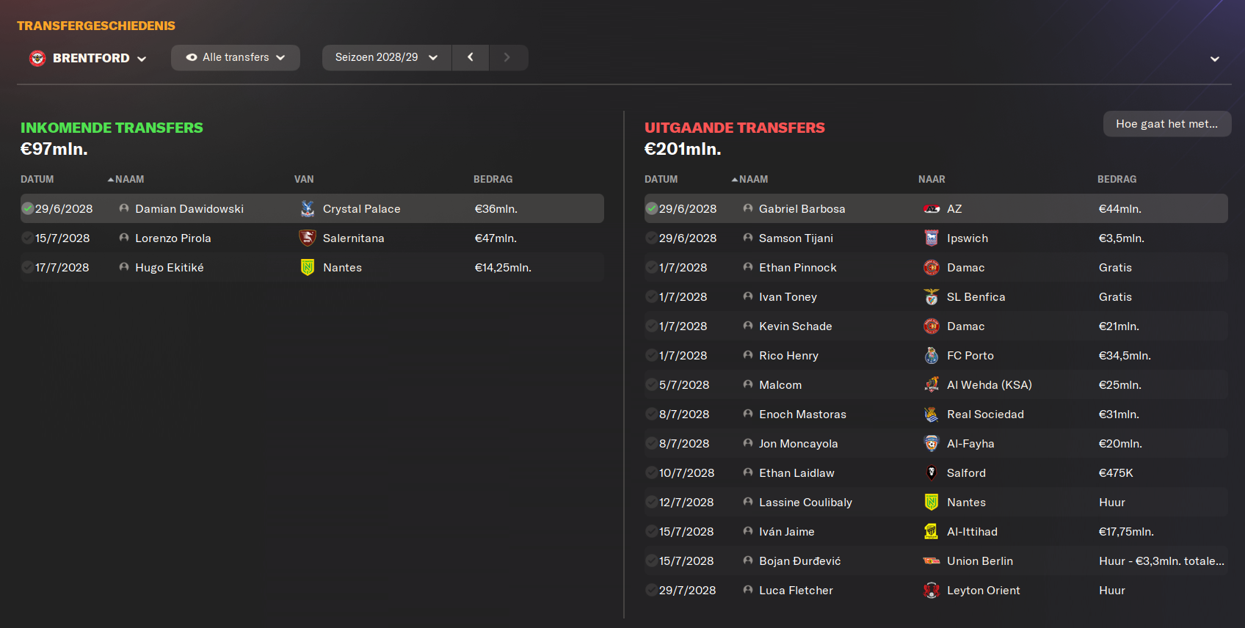Click the Real Sociedad crest icon
Image resolution: width=1245 pixels, height=628 pixels.
click(932, 415)
